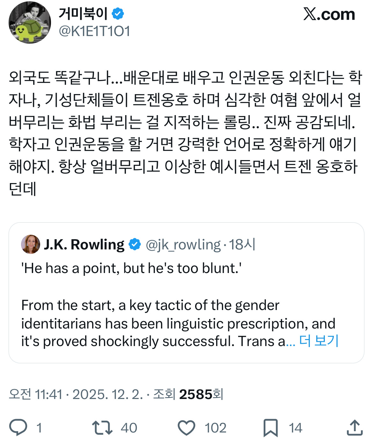This screenshot has width=373, height=443.
Task: Click the share upload icon
Action: pyautogui.click(x=355, y=427)
